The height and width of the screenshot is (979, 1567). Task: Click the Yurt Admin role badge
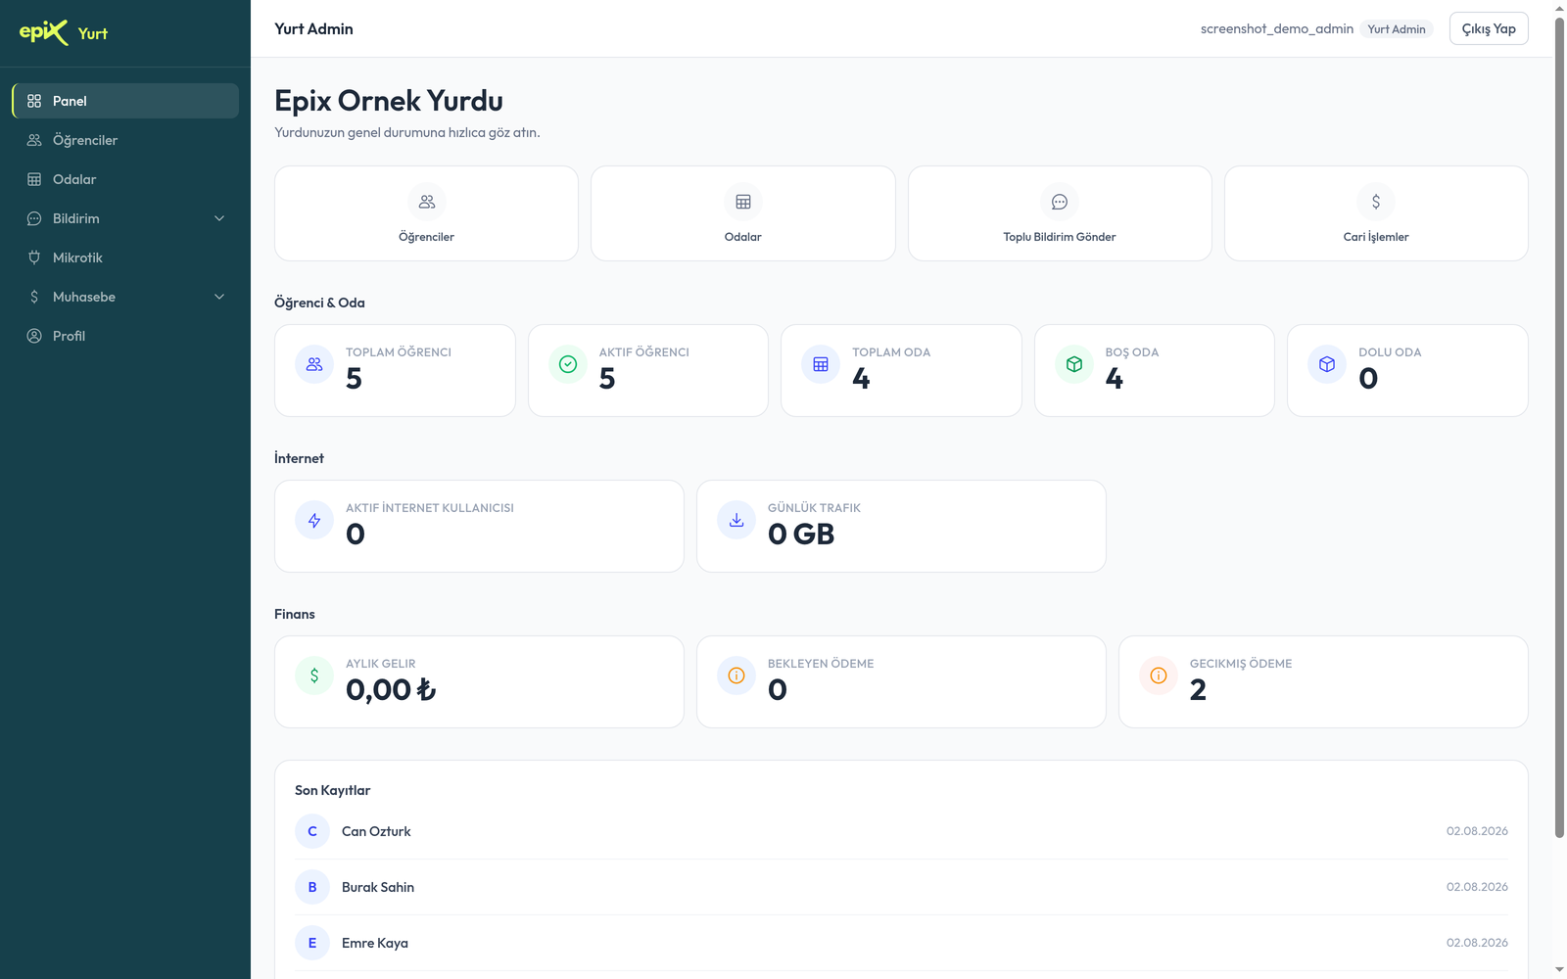(1397, 29)
